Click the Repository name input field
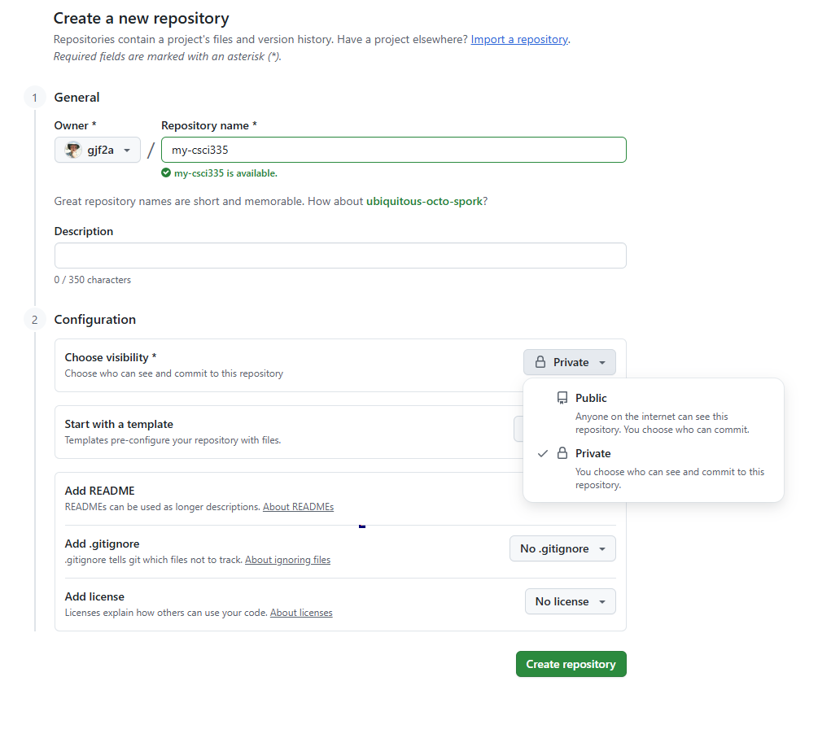This screenshot has height=738, width=831. tap(394, 150)
